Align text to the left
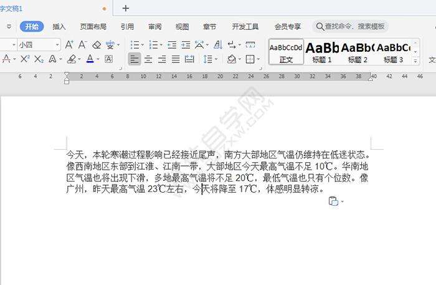 pyautogui.click(x=135, y=59)
